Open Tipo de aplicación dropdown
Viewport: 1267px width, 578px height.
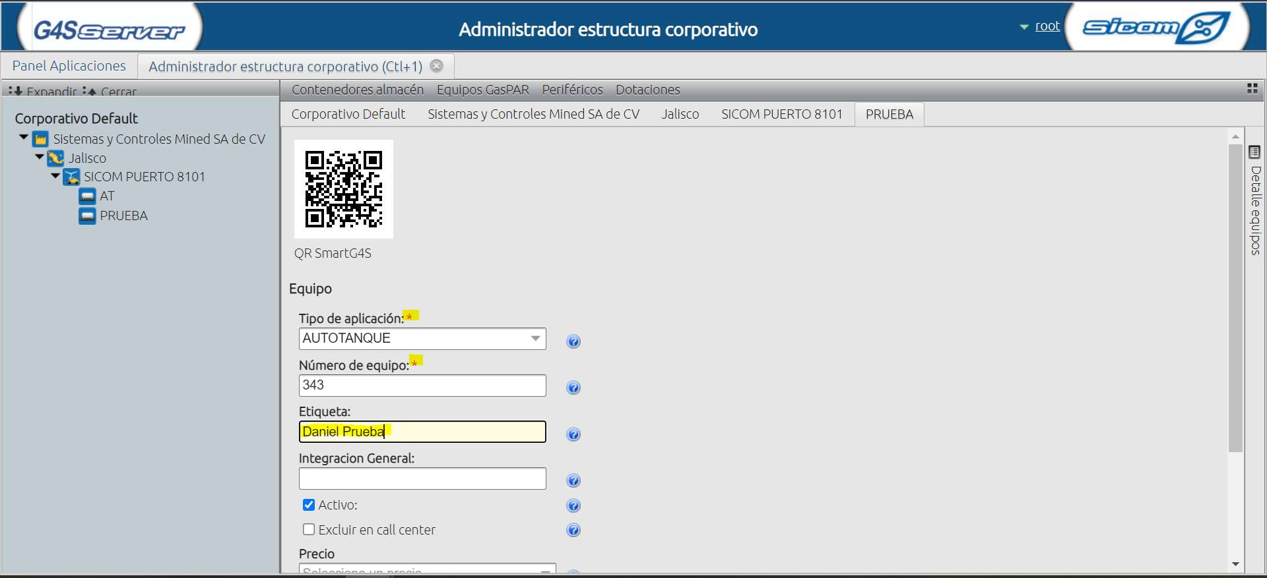coord(422,339)
